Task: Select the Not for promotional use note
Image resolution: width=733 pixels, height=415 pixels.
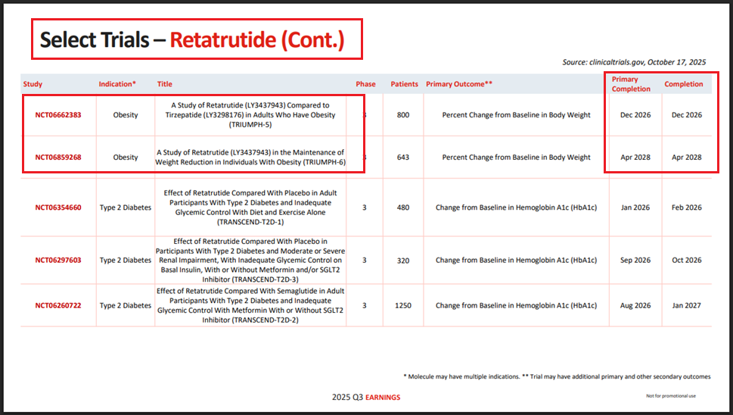Action: tap(669, 396)
